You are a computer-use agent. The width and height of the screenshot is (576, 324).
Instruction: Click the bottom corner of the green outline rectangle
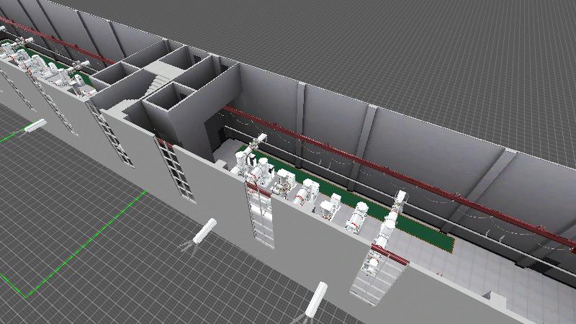(27, 296)
